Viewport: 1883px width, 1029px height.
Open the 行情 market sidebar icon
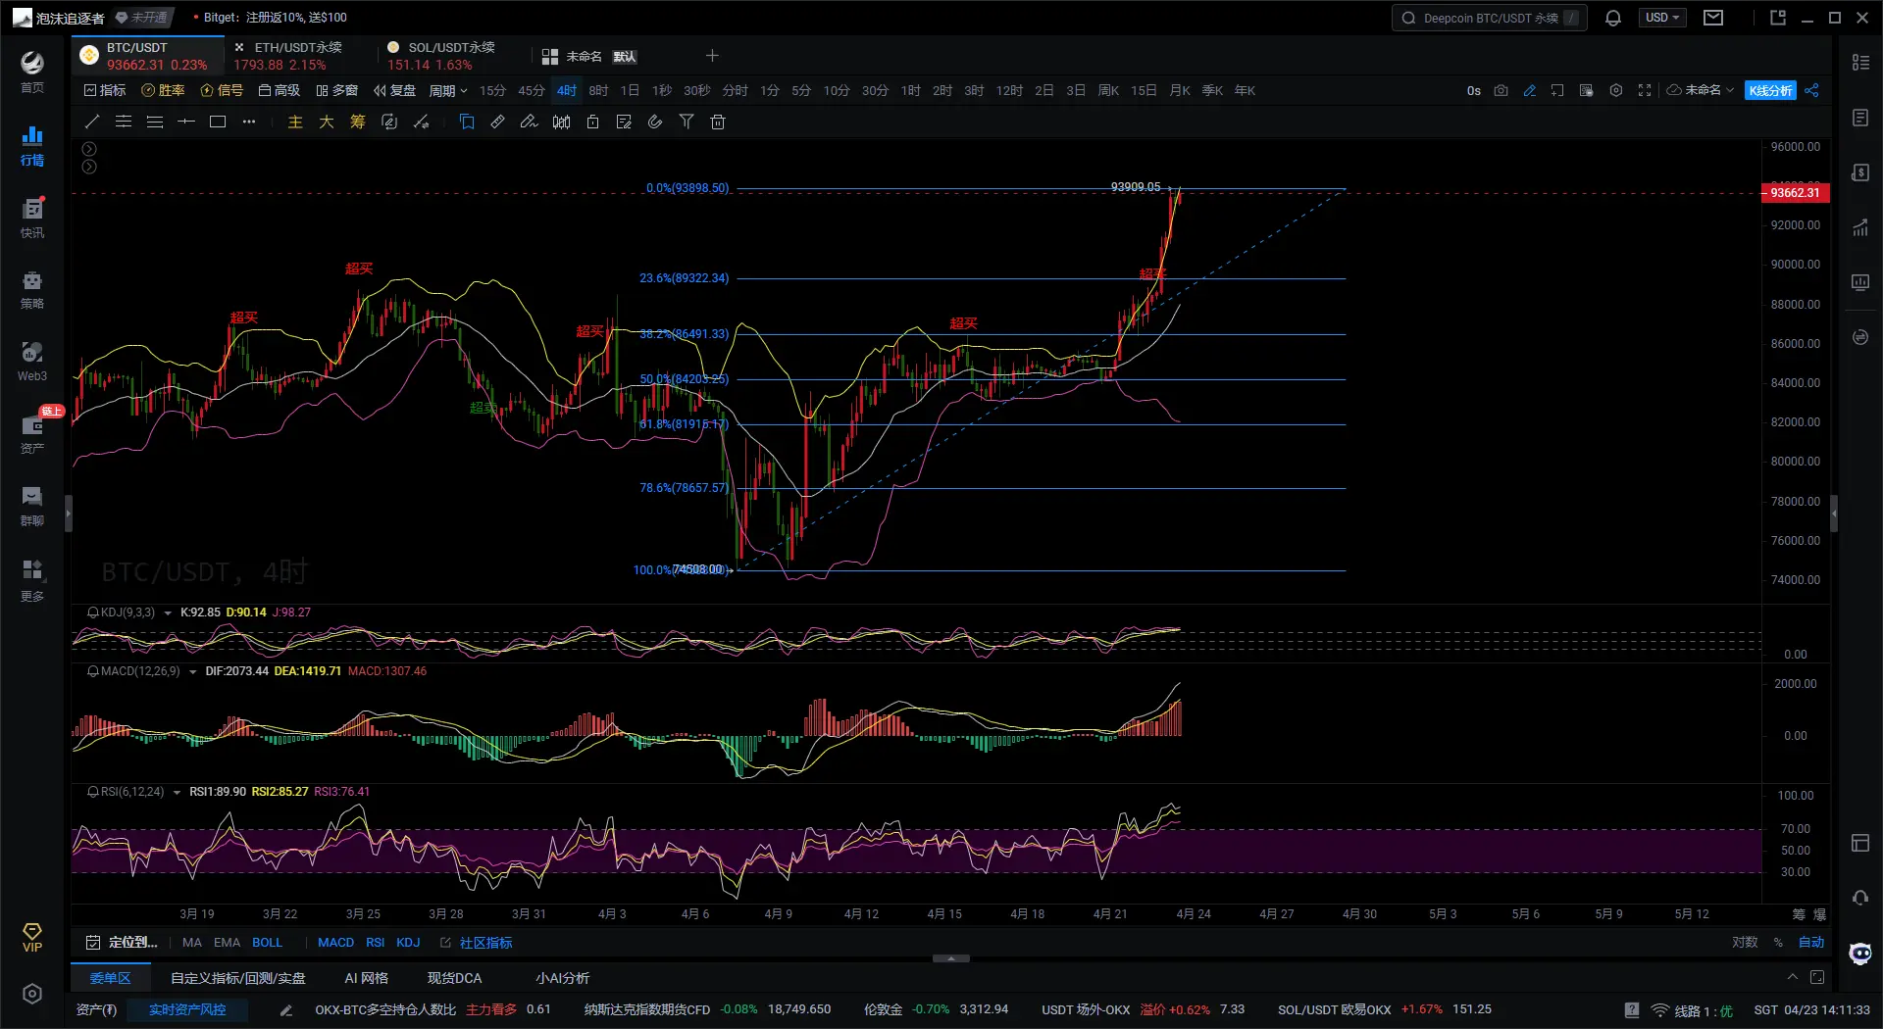point(32,145)
